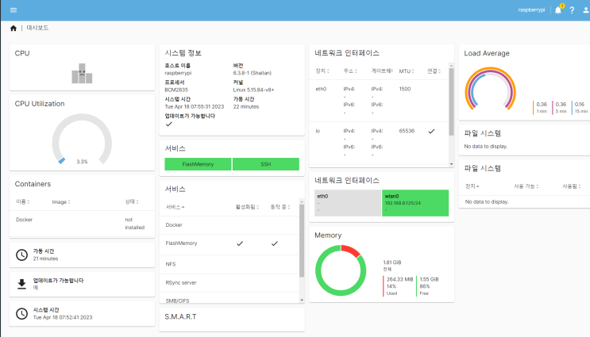Sort containers by 이름 column
Screen dimensions: 590x337
click(x=22, y=201)
